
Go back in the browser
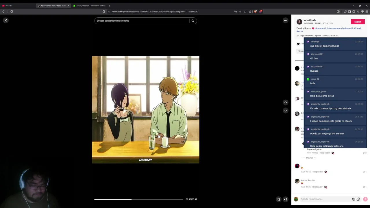3,12
